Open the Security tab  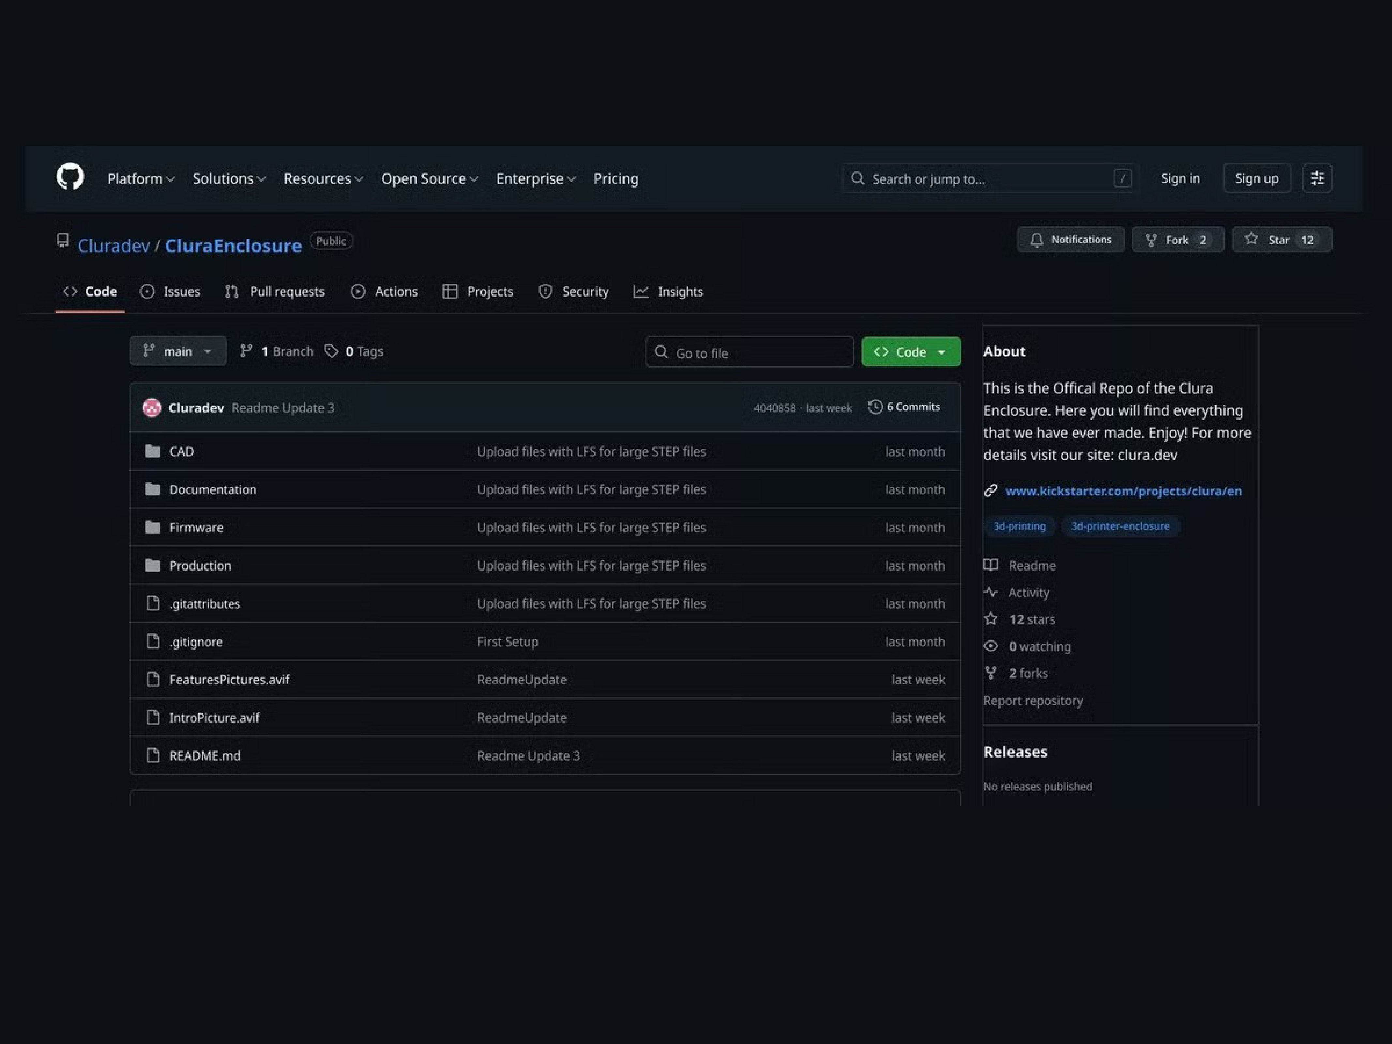coord(573,292)
